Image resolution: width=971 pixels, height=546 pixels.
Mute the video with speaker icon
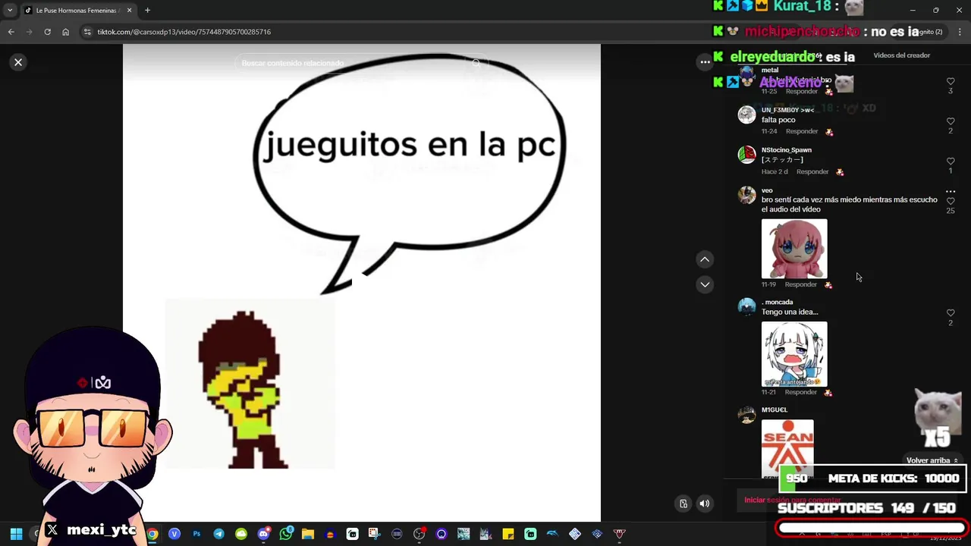[x=705, y=504]
